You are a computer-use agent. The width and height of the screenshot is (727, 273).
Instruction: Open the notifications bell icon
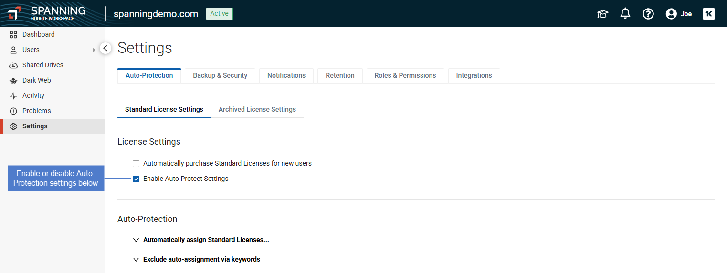625,14
